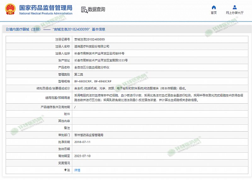The image size is (252, 180).
Task: Go to 首页 via its text label
Action: pos(214,13)
